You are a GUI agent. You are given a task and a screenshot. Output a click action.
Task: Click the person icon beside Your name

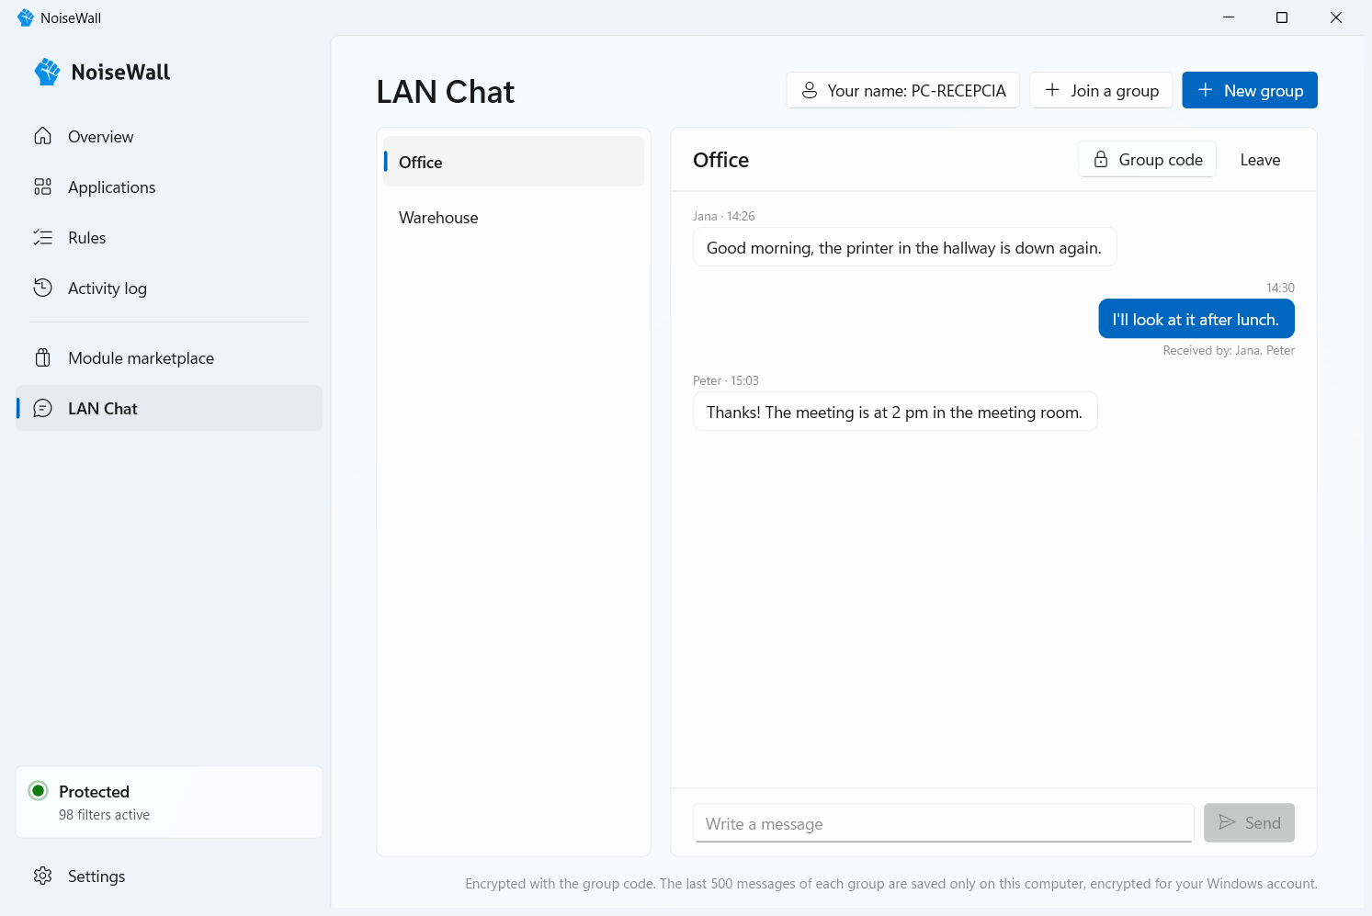(810, 90)
